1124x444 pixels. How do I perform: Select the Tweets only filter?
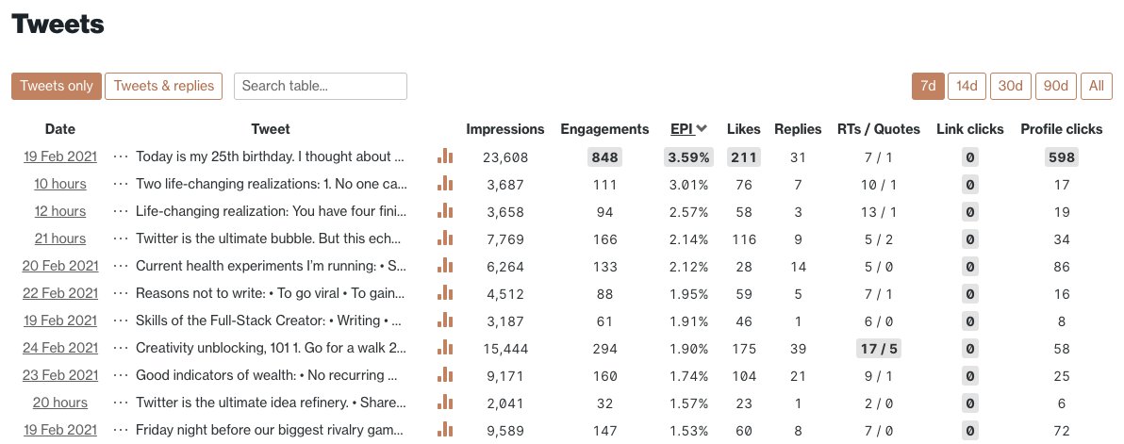[57, 86]
